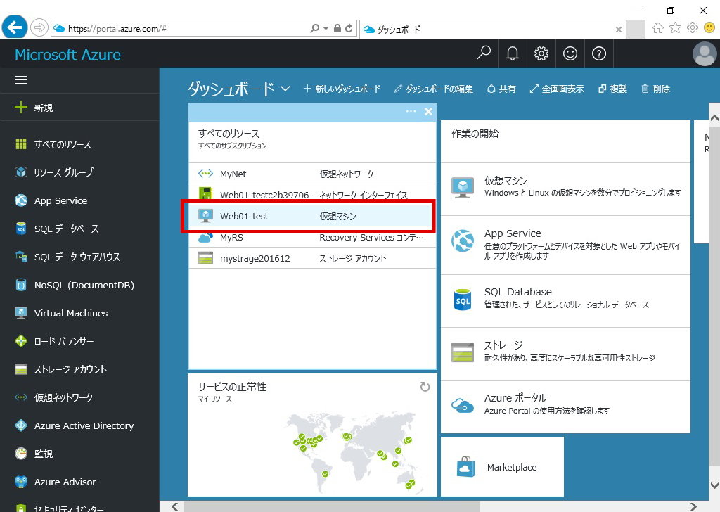
Task: Click the Azure Active Directory sidebar icon
Action: click(21, 425)
